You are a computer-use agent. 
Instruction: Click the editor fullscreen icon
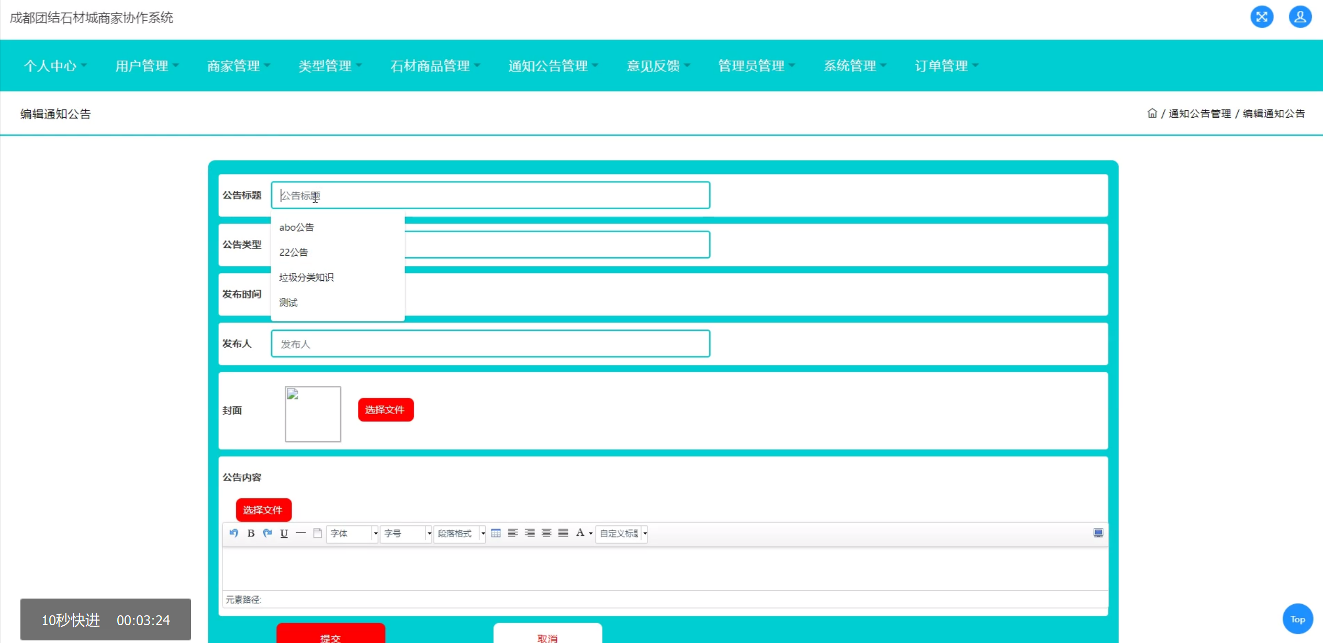1098,533
